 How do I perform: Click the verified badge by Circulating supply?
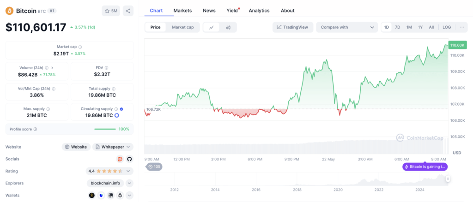click(x=121, y=109)
